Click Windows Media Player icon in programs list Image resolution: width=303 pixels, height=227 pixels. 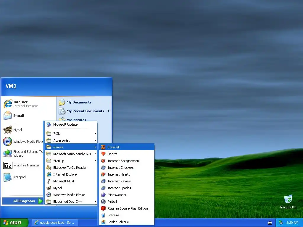coord(49,195)
